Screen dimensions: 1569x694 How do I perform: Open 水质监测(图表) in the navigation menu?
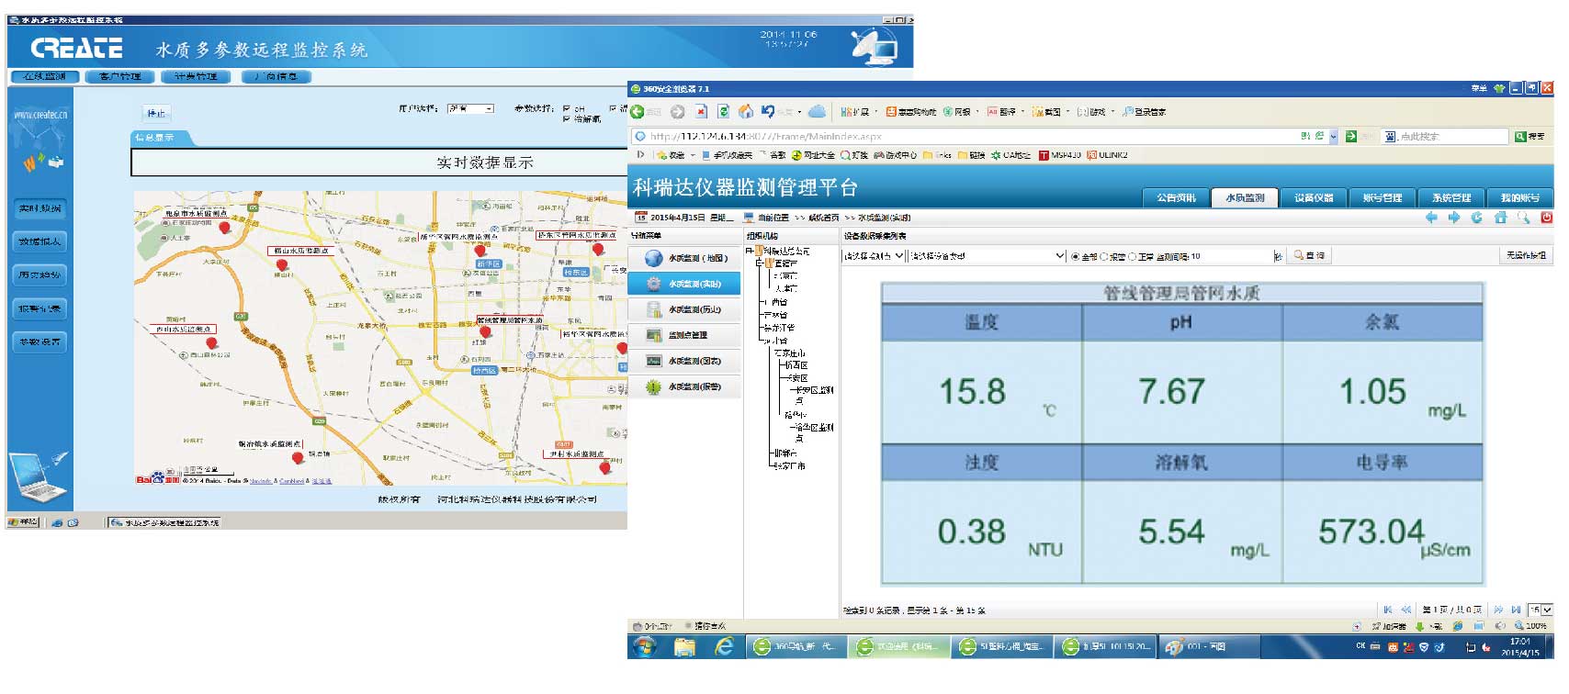[x=684, y=361]
